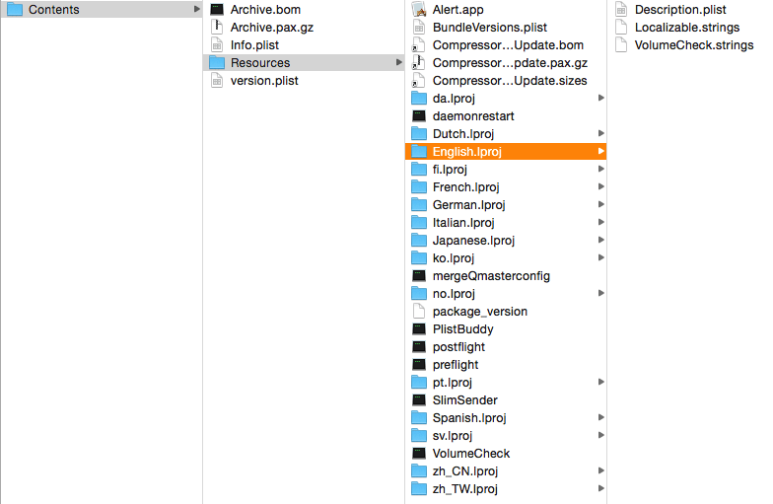773x504 pixels.
Task: Expand the Resources folder arrow
Action: tap(398, 62)
